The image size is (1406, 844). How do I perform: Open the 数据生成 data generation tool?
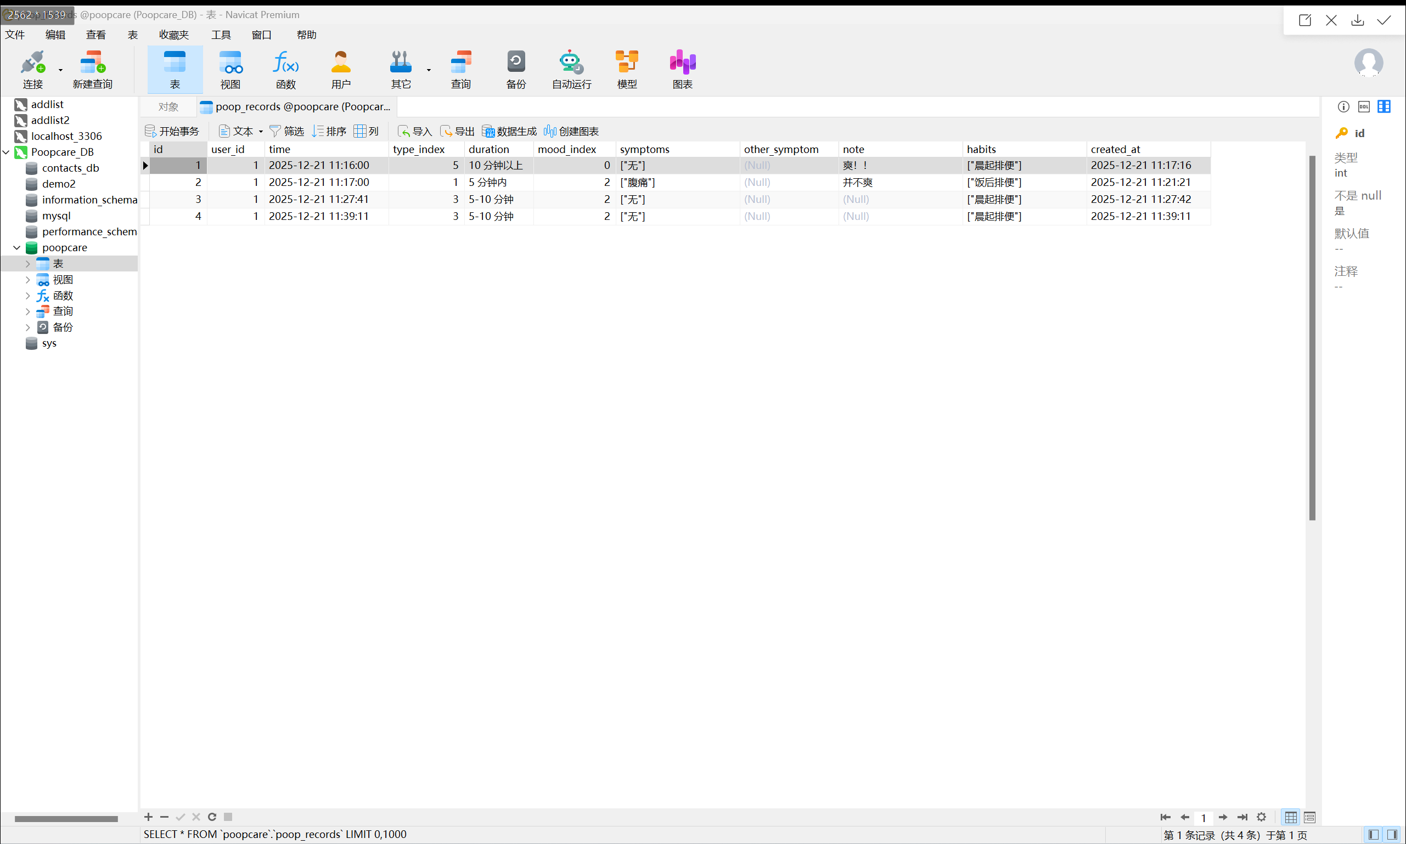coord(509,132)
